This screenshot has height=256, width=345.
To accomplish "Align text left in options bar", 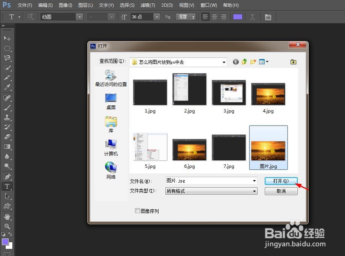I will [205, 17].
